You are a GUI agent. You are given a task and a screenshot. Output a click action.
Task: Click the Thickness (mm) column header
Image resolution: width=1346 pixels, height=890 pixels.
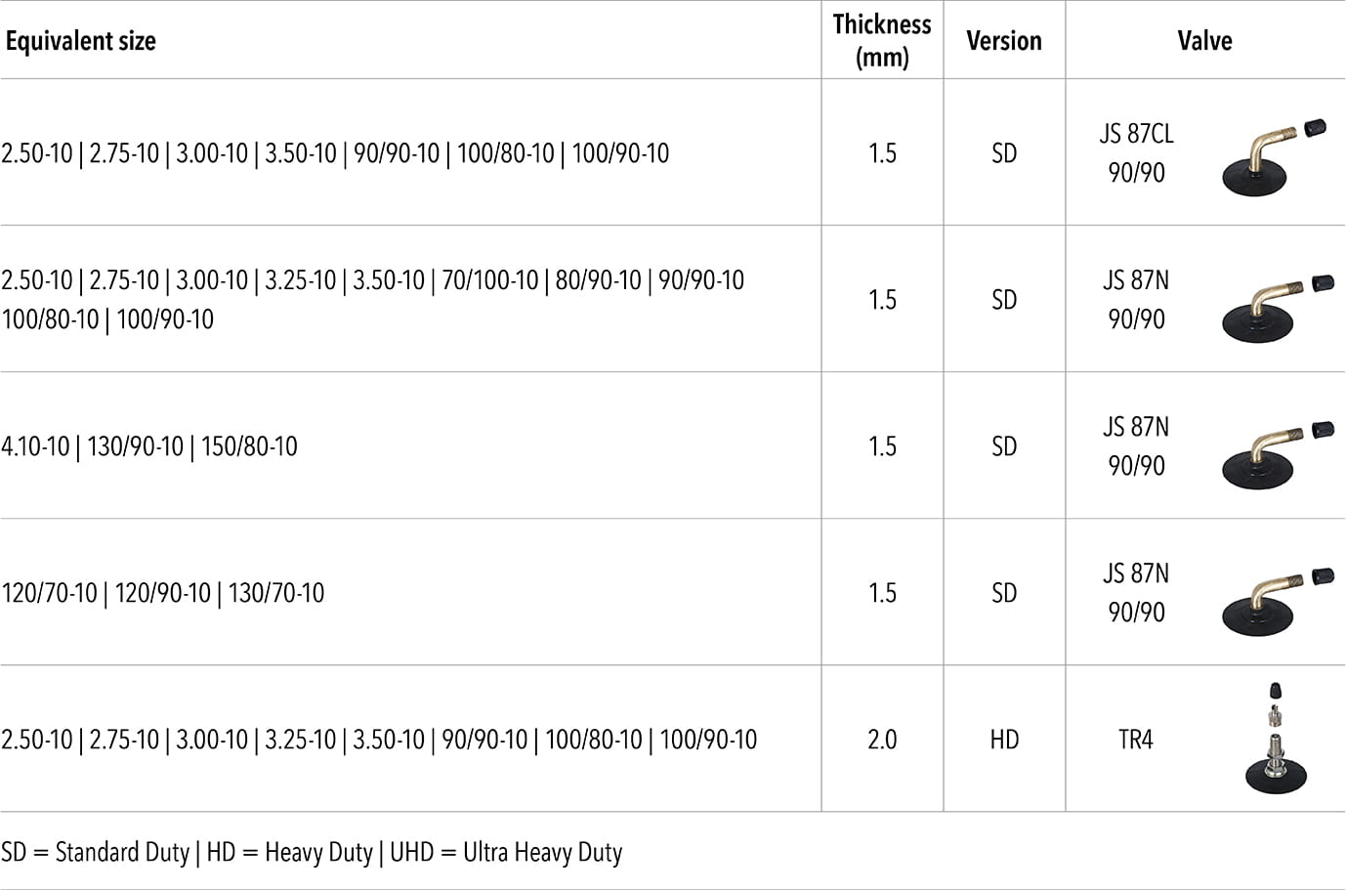coord(882,40)
